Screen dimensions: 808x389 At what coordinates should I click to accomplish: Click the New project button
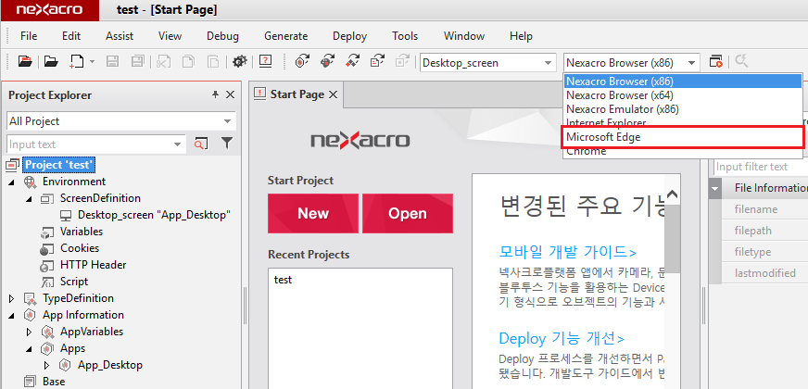point(312,213)
